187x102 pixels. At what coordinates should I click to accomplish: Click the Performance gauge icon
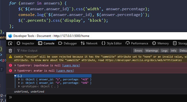128,43
